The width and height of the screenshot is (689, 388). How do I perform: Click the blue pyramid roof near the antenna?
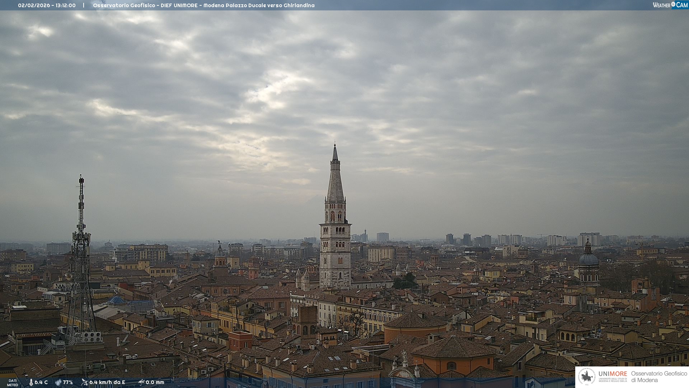(x=116, y=300)
